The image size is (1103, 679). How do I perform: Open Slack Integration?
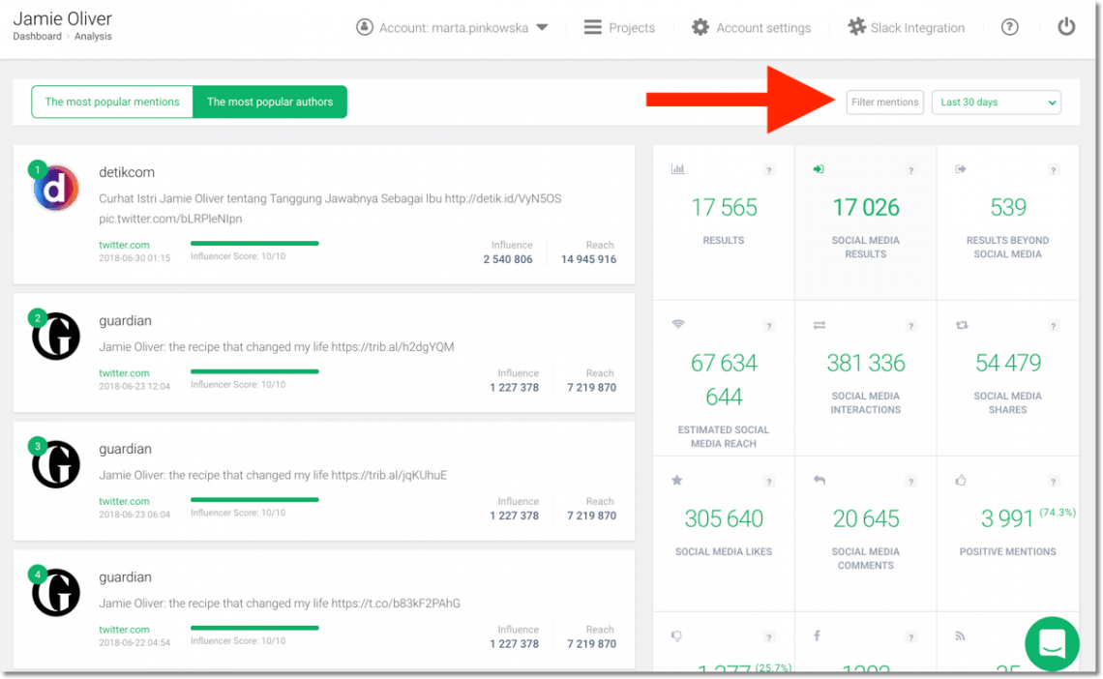click(x=906, y=27)
